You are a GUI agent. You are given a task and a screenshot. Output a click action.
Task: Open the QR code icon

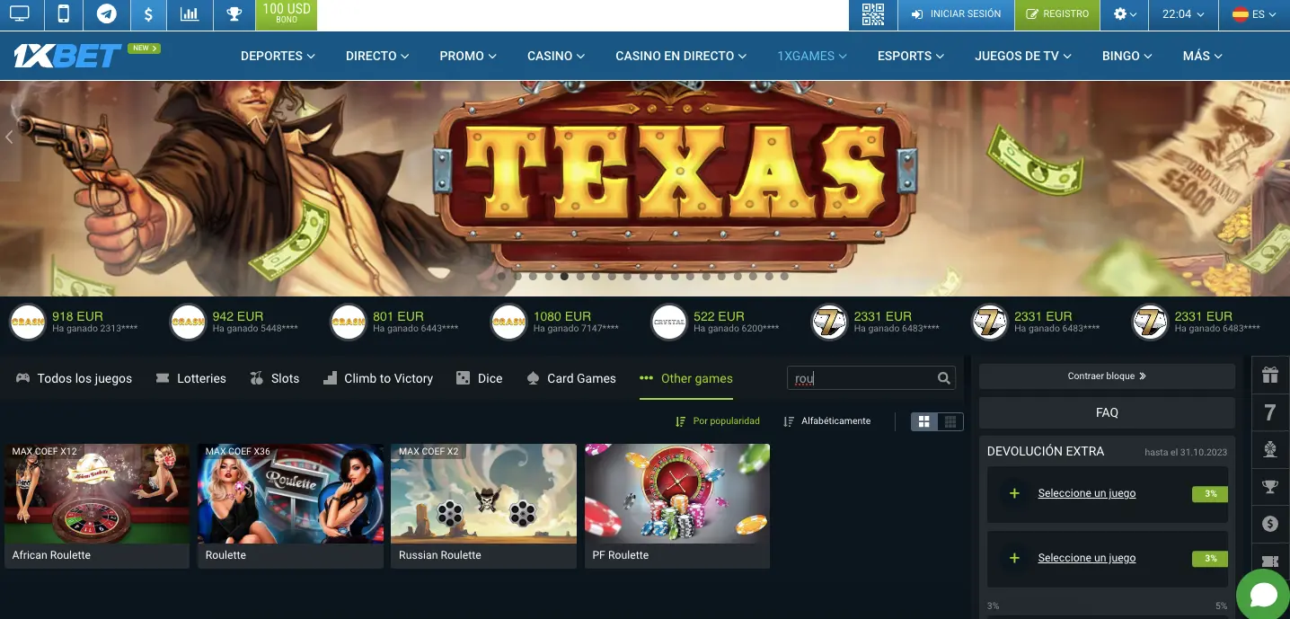pyautogui.click(x=873, y=14)
